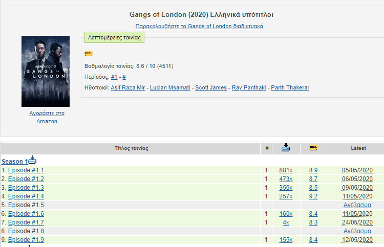Open the 9.2 IMDb rating link
The image size is (384, 247).
coord(313,196)
